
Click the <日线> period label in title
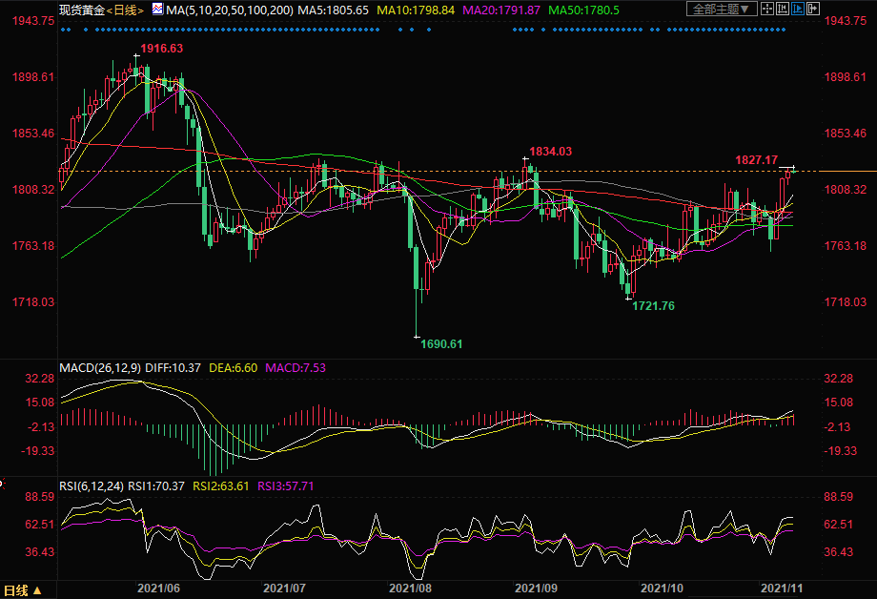coord(124,10)
